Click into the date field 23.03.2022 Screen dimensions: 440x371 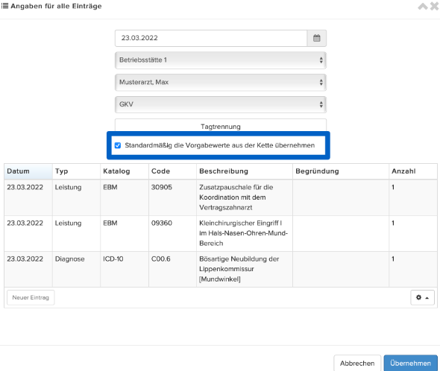(211, 38)
